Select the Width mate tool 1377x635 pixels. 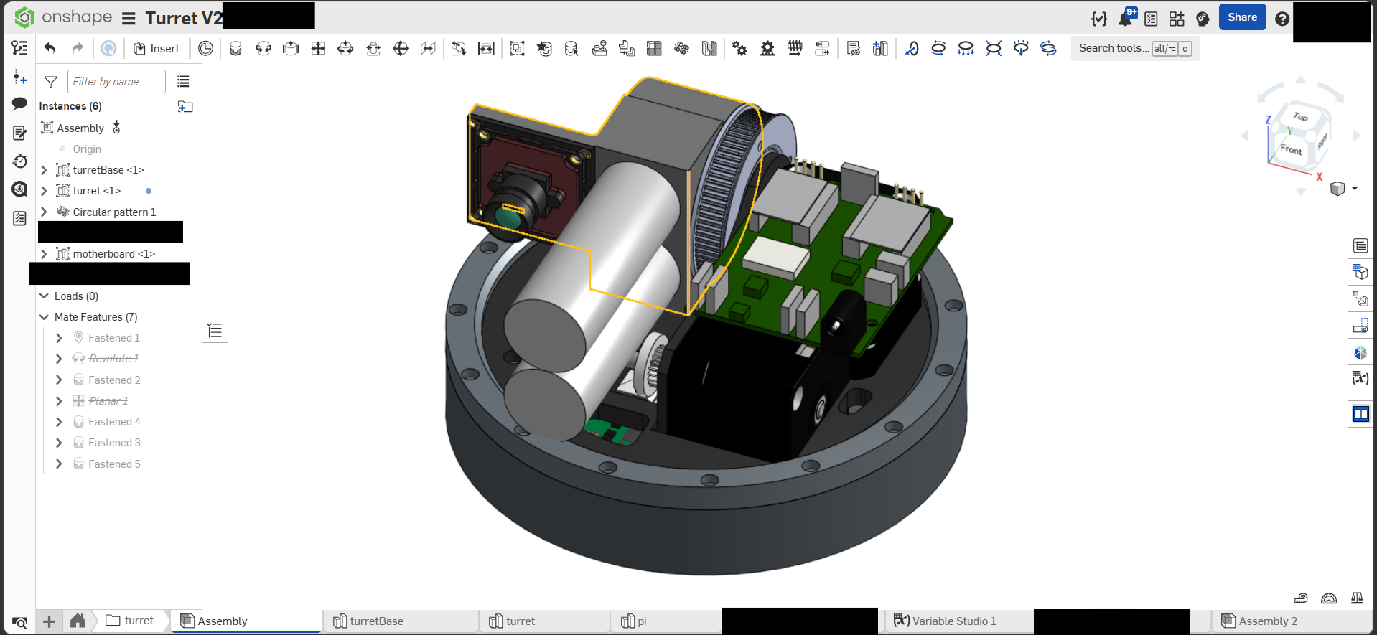(x=486, y=48)
